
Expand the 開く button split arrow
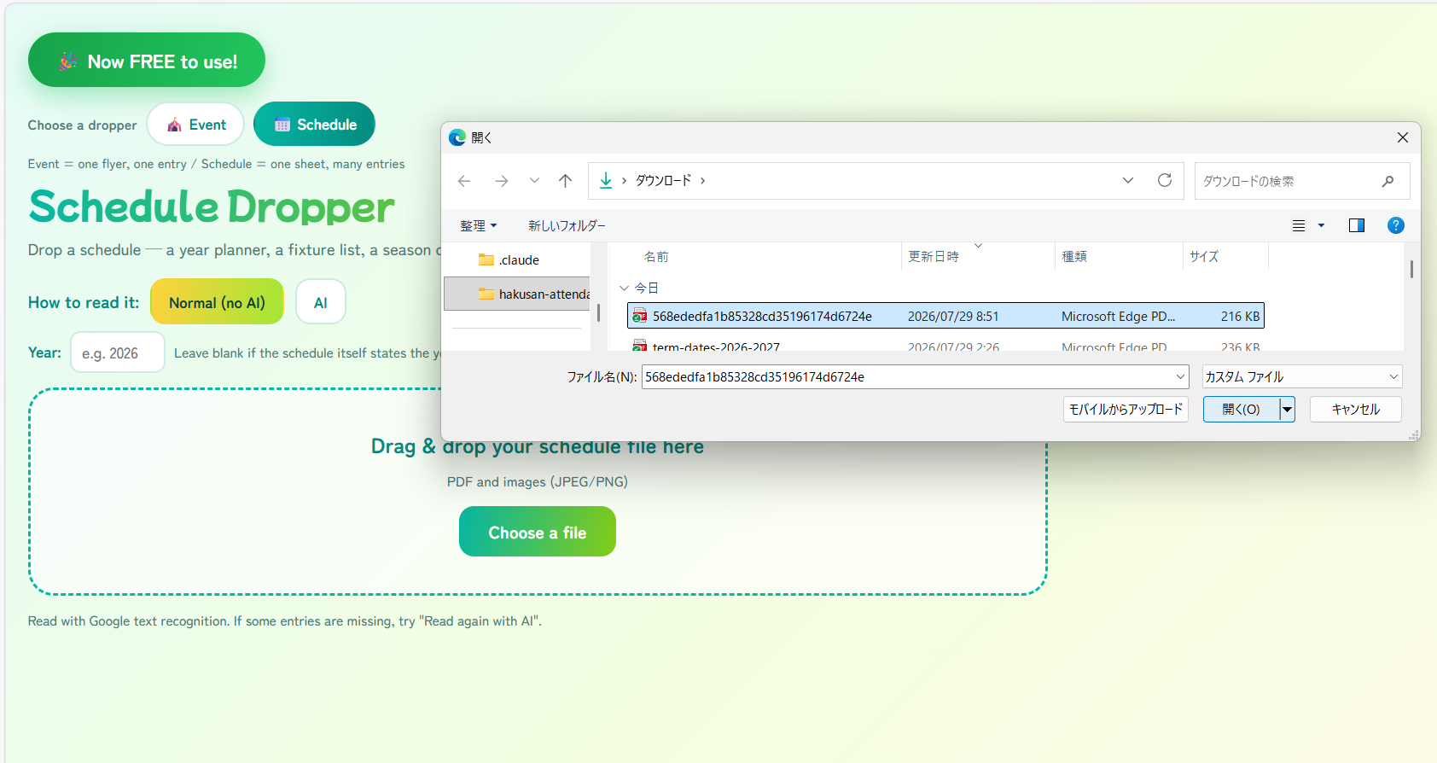tap(1287, 410)
